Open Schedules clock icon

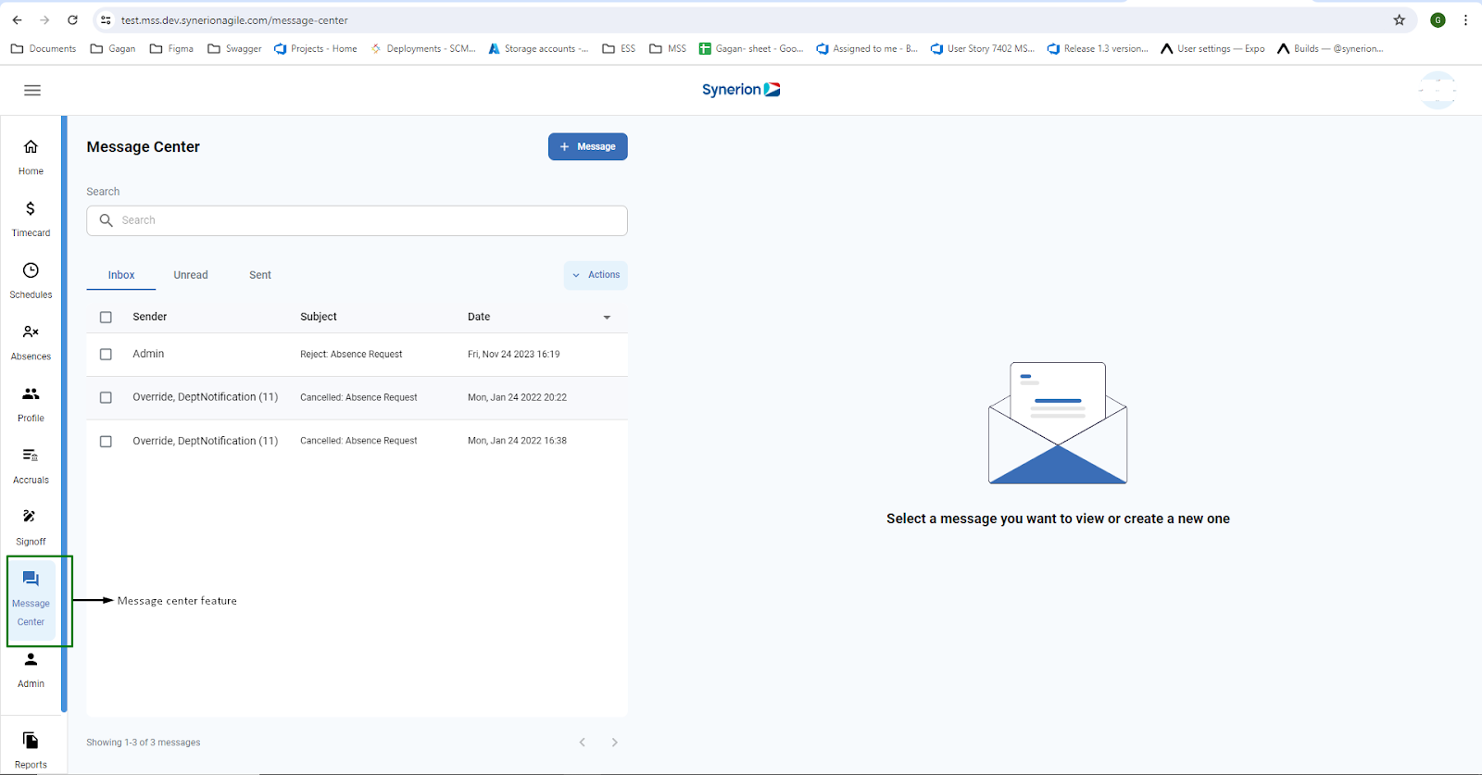(31, 270)
